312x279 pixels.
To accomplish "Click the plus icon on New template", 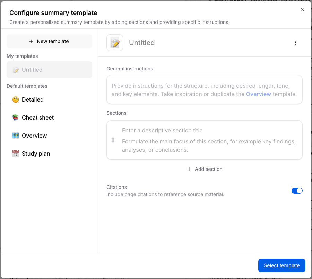I will coord(31,41).
